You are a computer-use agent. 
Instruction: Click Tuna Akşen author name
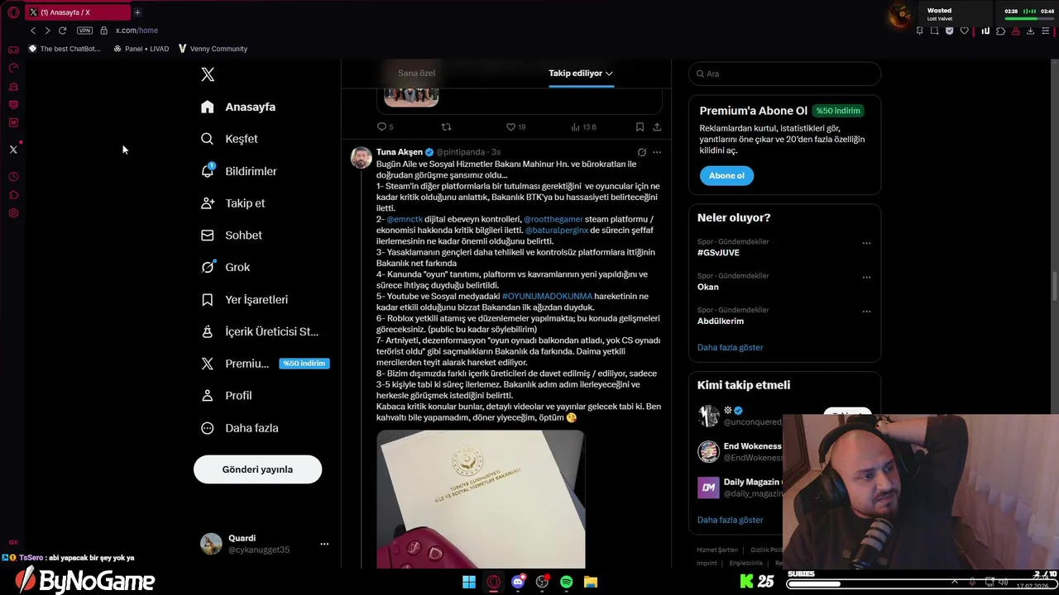tap(399, 152)
